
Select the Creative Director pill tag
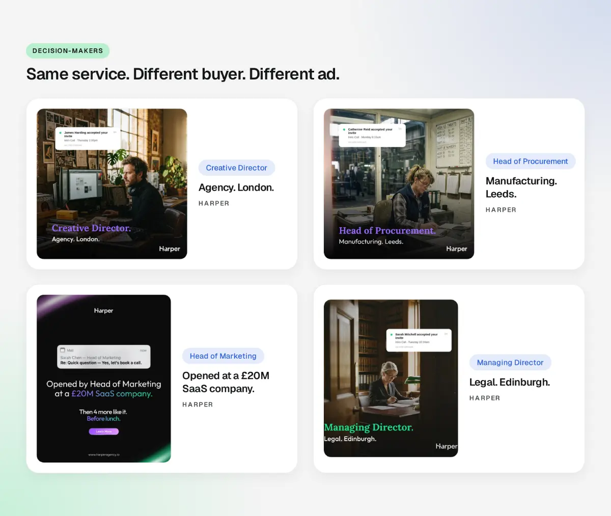point(237,168)
